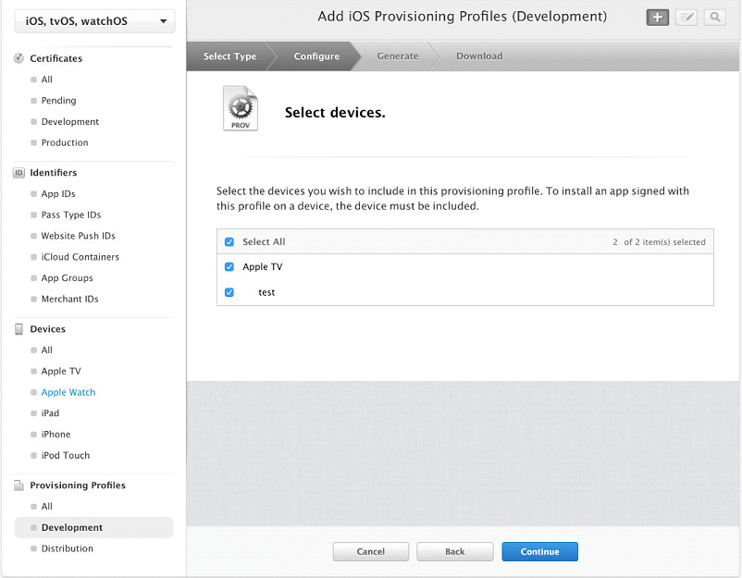The height and width of the screenshot is (578, 742).
Task: Click the search magnifier icon
Action: click(714, 18)
